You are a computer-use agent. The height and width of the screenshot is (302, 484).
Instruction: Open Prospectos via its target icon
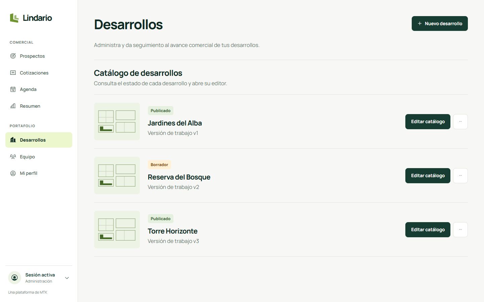pos(13,56)
